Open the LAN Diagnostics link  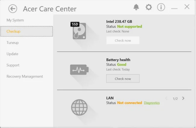(x=152, y=103)
